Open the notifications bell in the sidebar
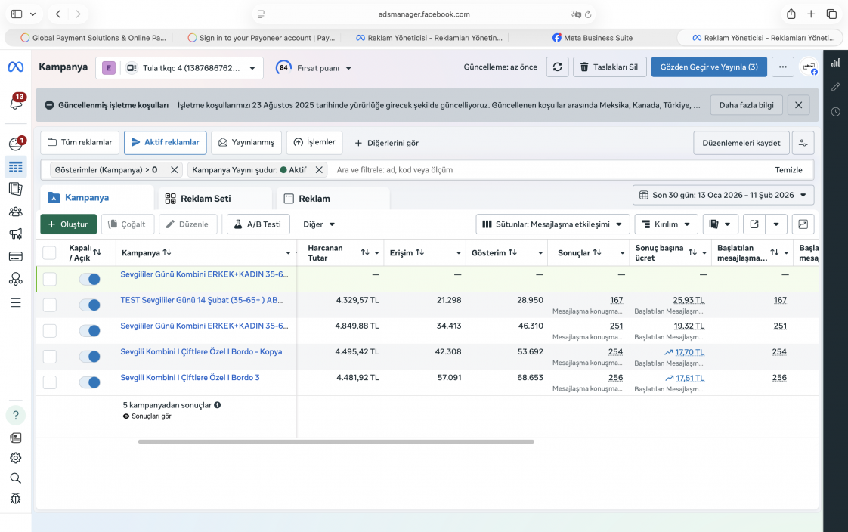The width and height of the screenshot is (848, 532). click(16, 102)
